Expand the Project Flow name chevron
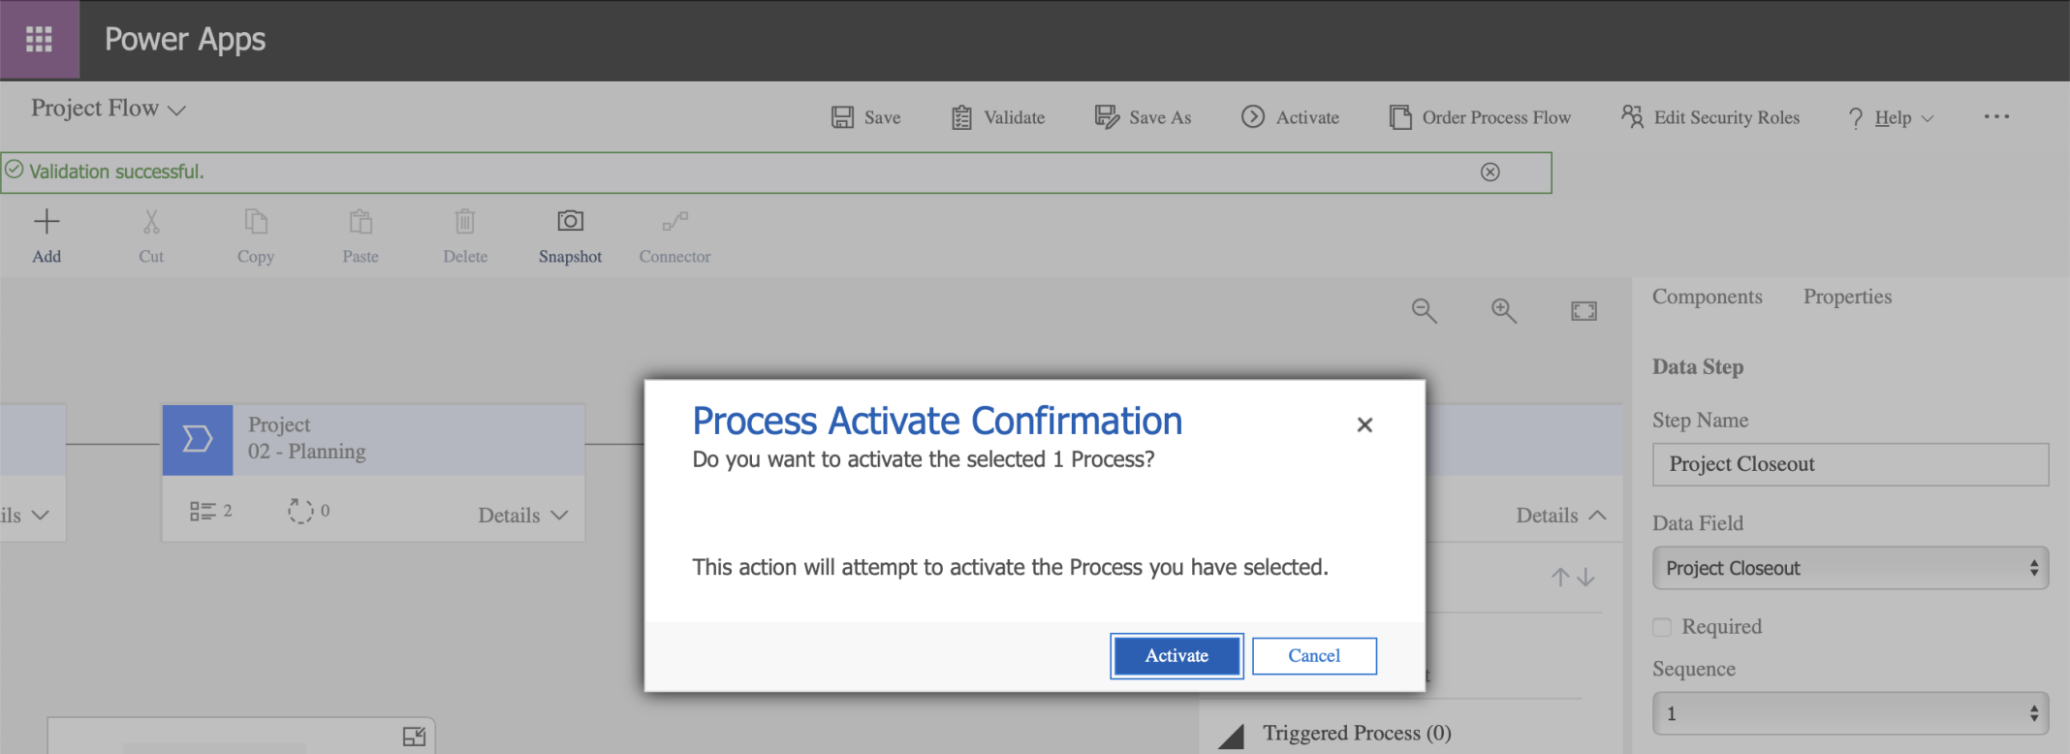 [176, 110]
